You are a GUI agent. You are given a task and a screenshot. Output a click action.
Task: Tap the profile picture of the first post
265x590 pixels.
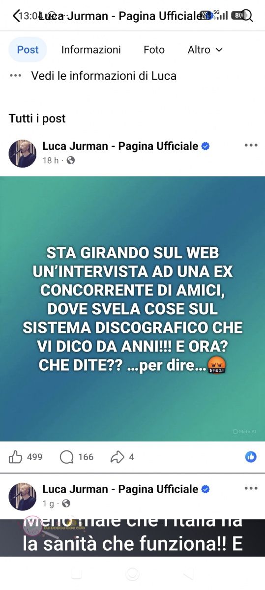(x=23, y=153)
